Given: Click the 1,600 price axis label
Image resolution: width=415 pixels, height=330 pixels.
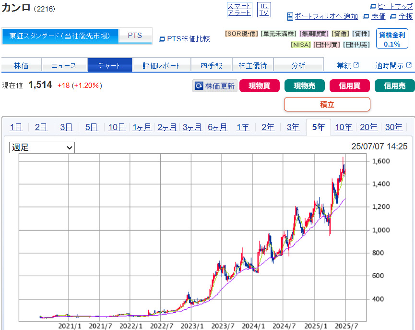Looking at the screenshot, I should click(x=381, y=161).
